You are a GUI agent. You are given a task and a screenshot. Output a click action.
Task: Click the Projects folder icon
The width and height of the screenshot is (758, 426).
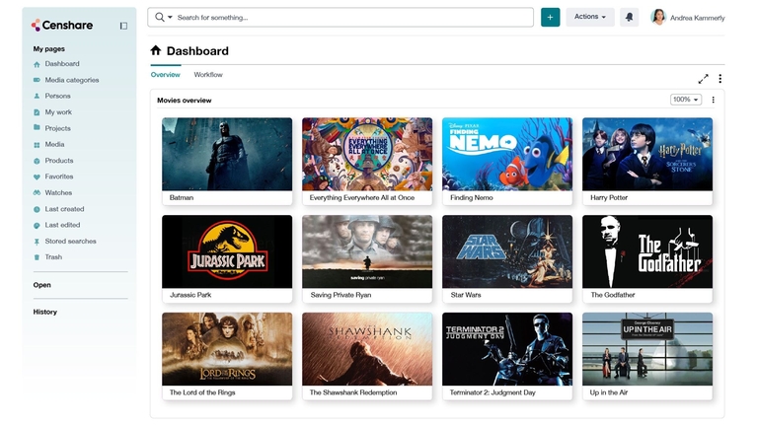pyautogui.click(x=37, y=128)
